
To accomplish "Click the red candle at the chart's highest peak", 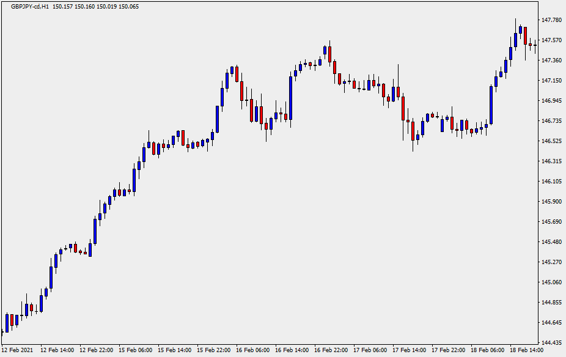I will click(525, 35).
